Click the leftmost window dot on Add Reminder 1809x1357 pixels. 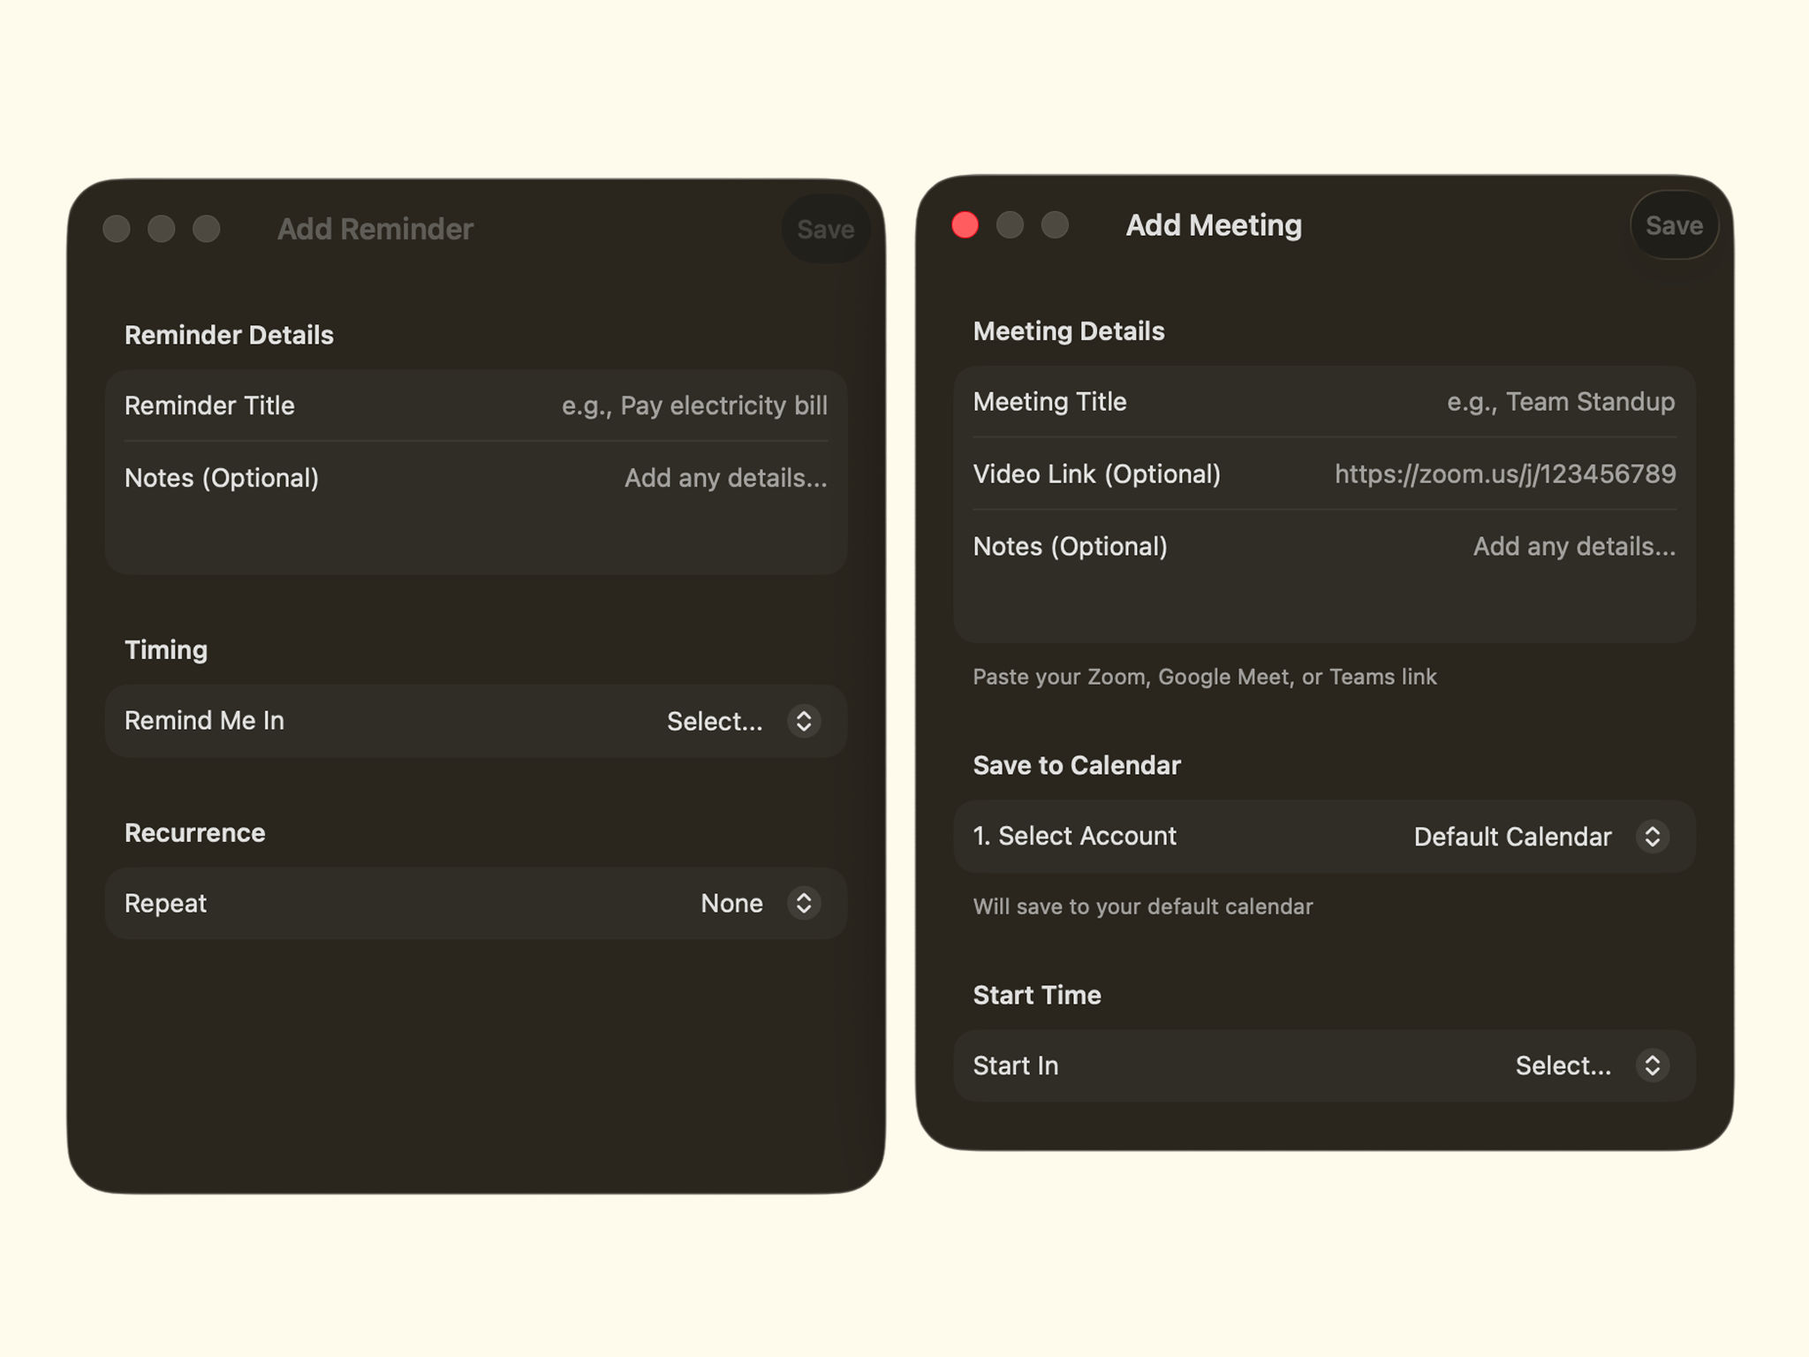(116, 229)
